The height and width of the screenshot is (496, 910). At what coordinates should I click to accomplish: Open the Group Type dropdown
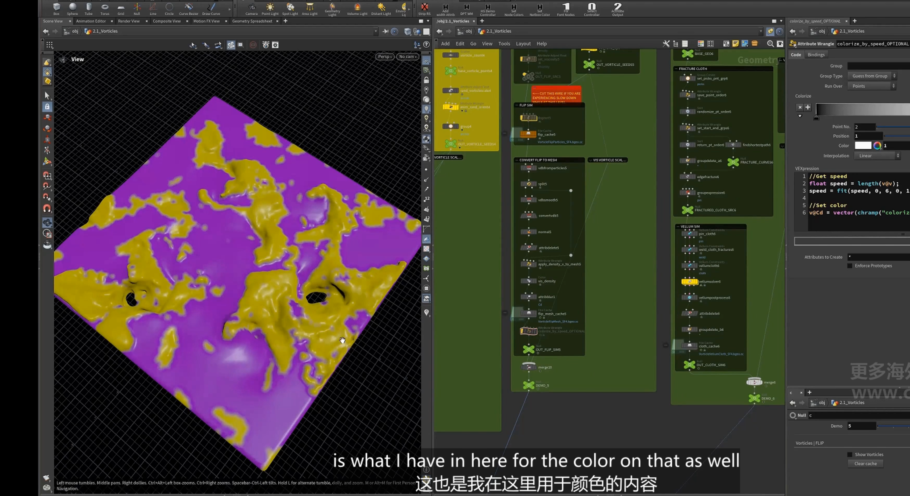click(872, 76)
